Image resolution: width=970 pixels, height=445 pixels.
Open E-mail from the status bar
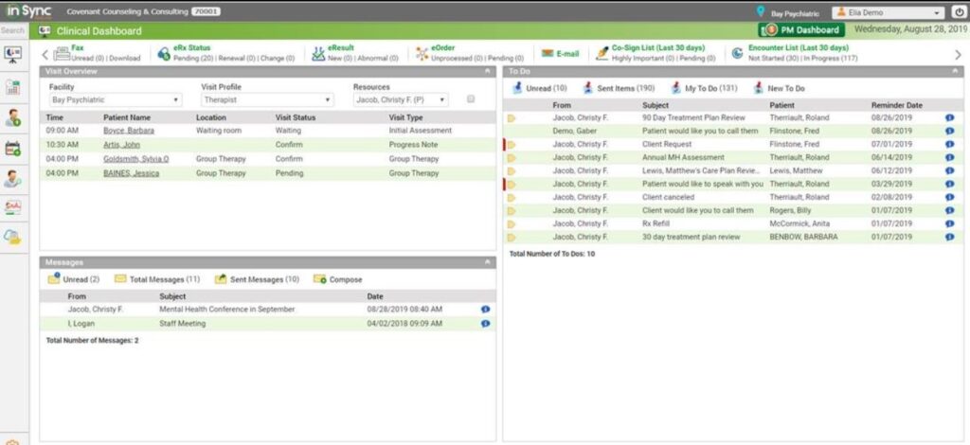pos(560,54)
